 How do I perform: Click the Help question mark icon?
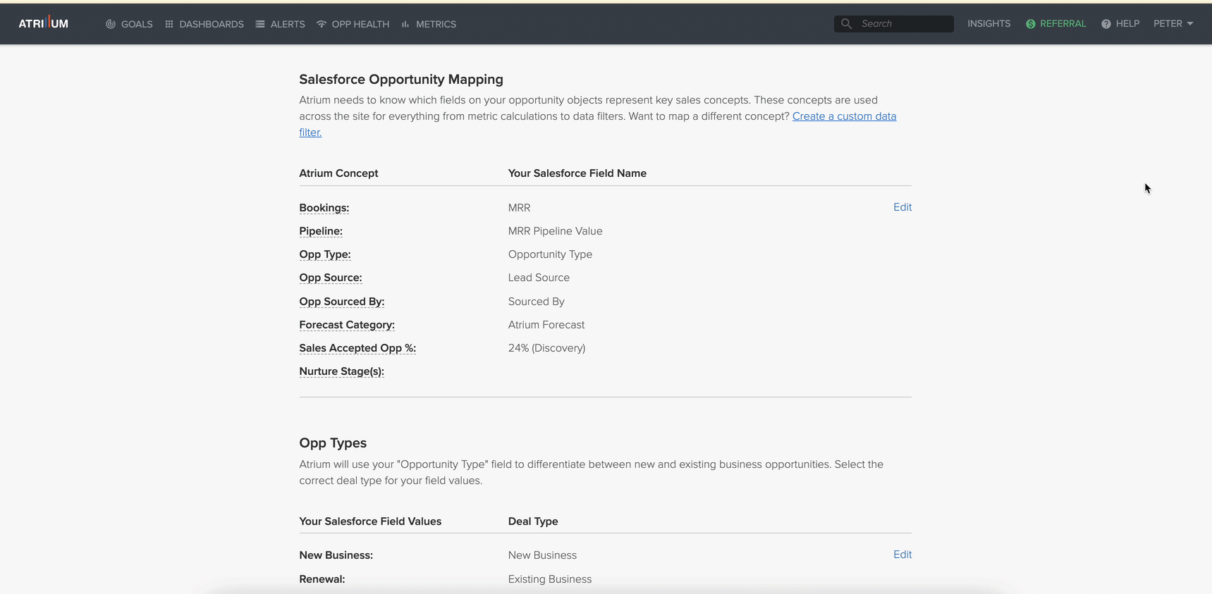pyautogui.click(x=1106, y=24)
